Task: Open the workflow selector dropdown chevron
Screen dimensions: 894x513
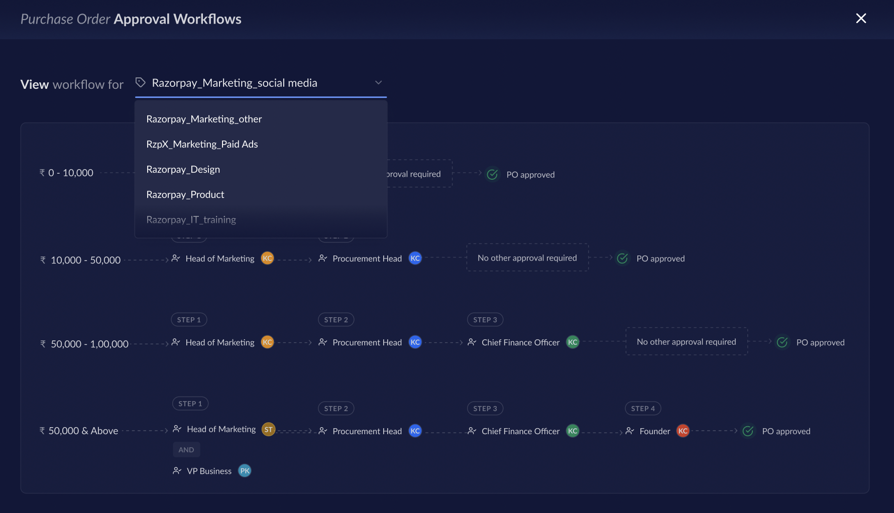Action: pyautogui.click(x=379, y=82)
